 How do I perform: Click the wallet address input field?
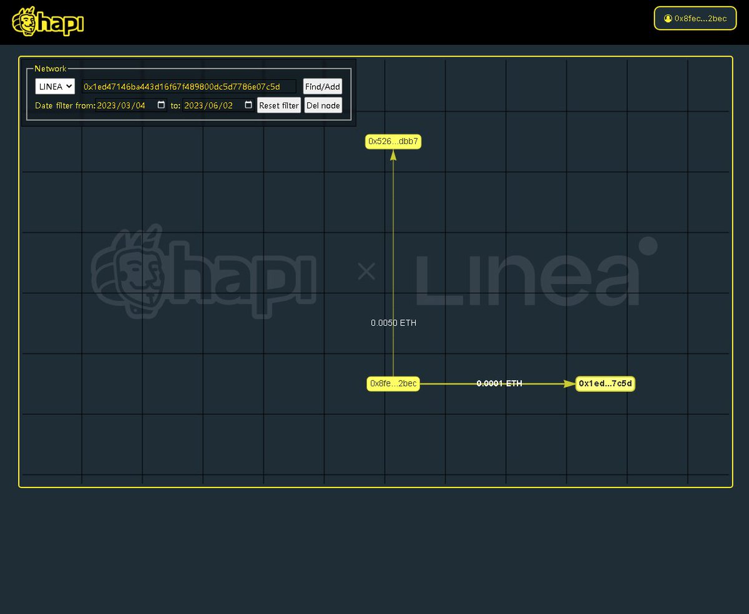188,87
